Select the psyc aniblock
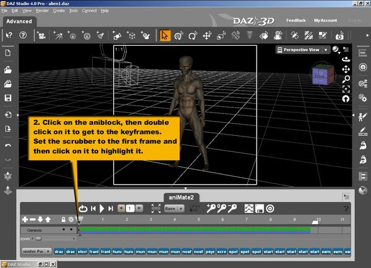Viewport: 371px width, 268px height. [x=210, y=252]
